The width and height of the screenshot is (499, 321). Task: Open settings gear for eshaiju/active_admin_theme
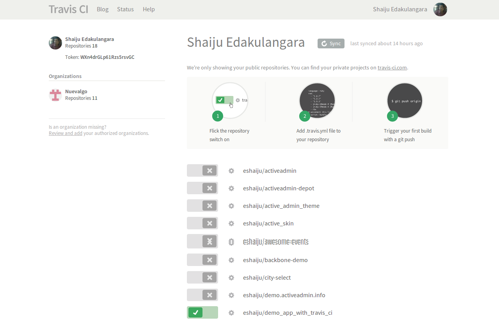[231, 206]
